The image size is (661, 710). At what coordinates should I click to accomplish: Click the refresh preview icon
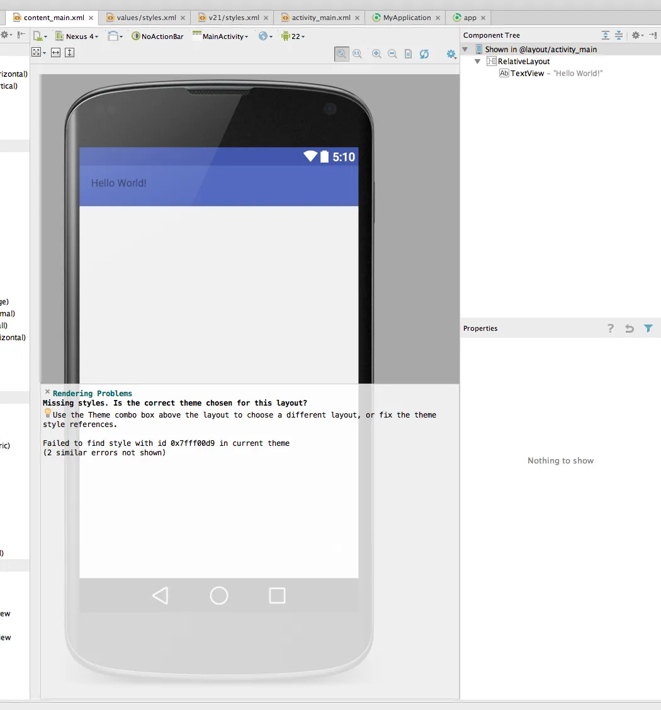click(424, 54)
